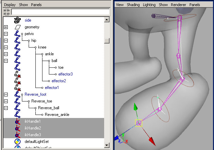The height and width of the screenshot is (150, 214).
Task: Click the green Y-axis manipulator handle
Action: tap(135, 107)
